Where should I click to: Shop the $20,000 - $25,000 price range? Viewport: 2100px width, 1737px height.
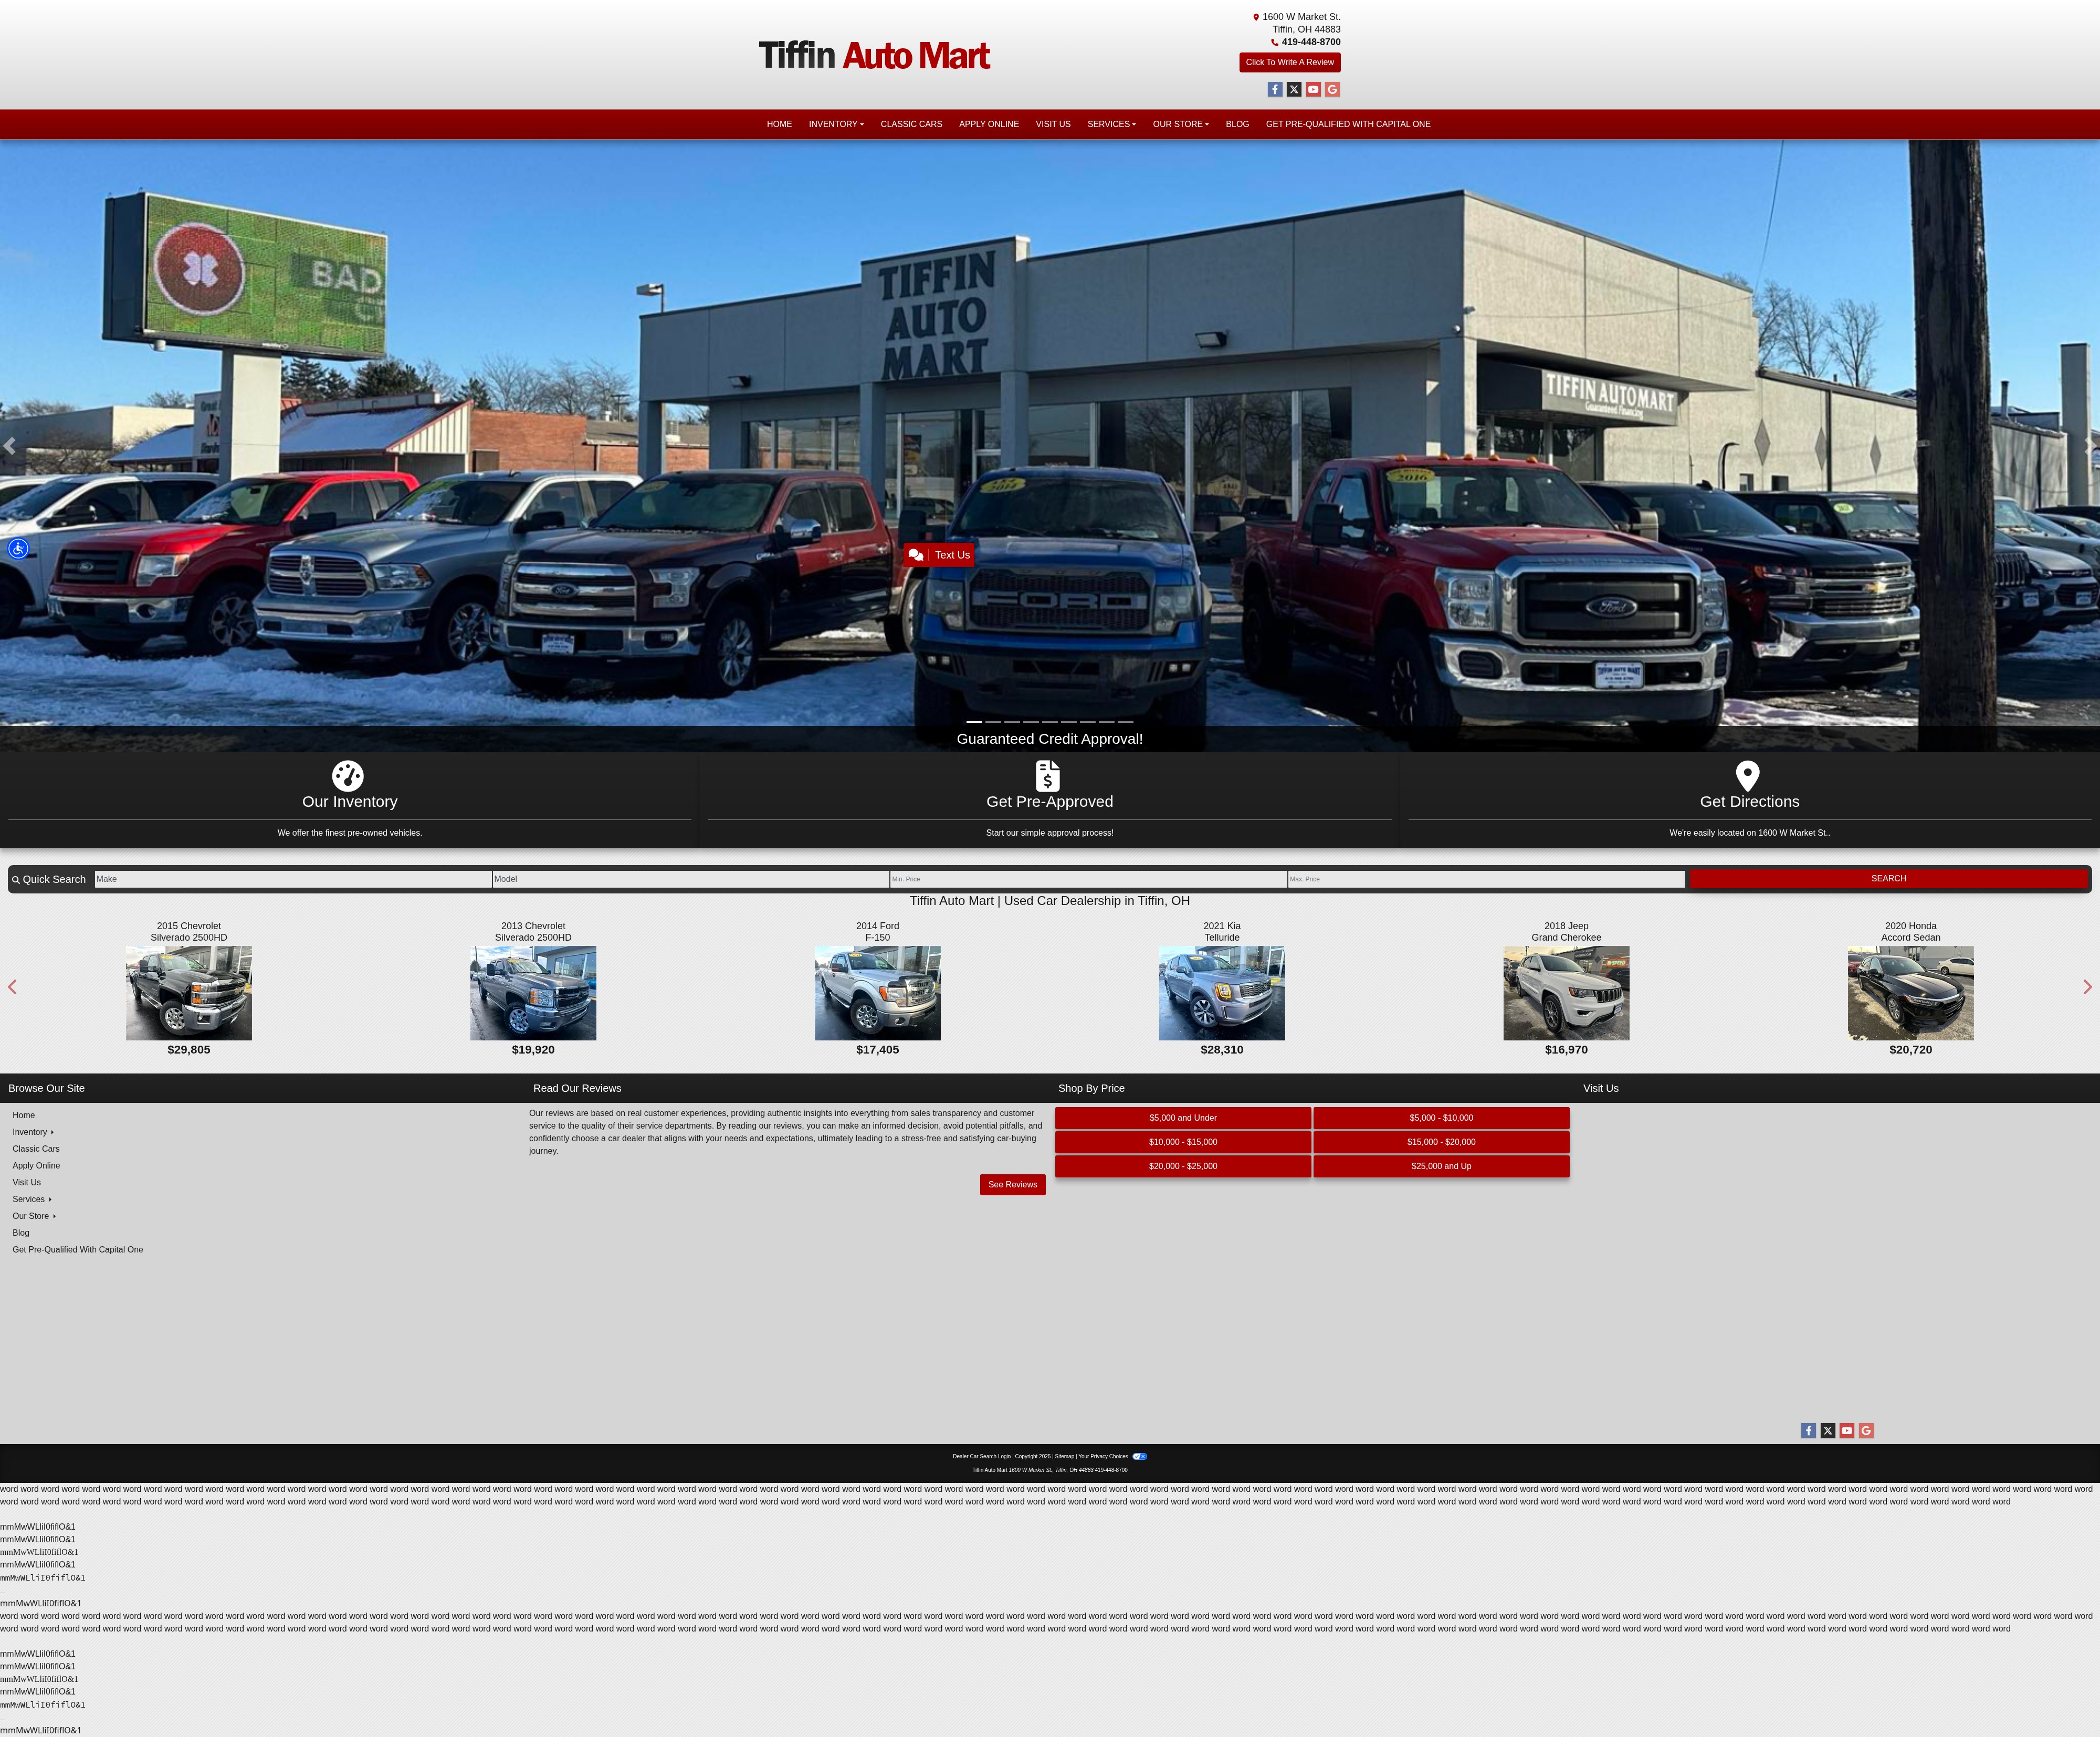pos(1183,1166)
